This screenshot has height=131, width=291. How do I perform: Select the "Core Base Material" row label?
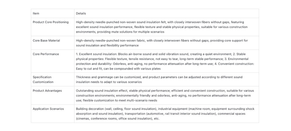point(46,40)
